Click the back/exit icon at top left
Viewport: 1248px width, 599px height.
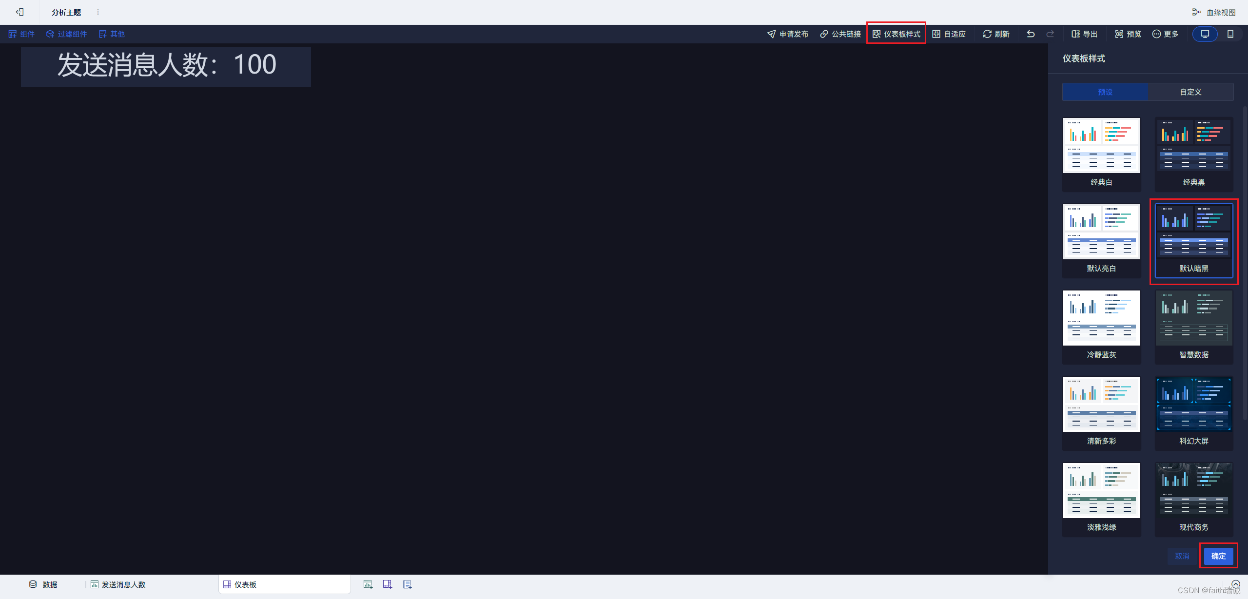[19, 12]
